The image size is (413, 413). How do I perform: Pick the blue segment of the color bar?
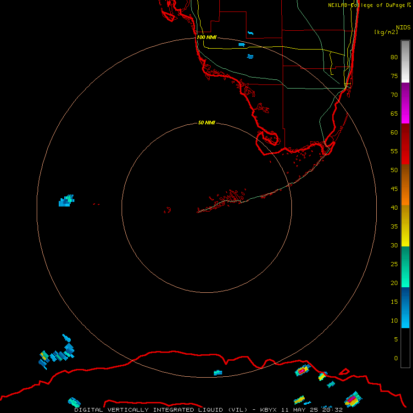click(405, 307)
